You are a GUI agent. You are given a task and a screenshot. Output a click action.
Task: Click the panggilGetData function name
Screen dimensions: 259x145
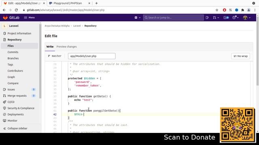[x=105, y=111]
